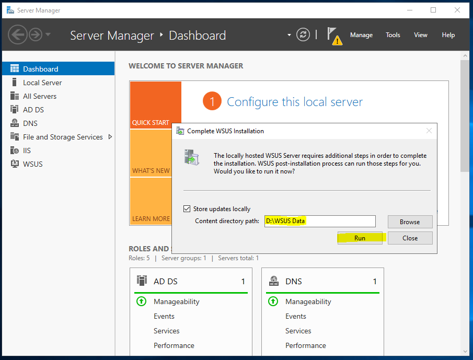The image size is (473, 360).
Task: Open the View menu
Action: coord(421,35)
